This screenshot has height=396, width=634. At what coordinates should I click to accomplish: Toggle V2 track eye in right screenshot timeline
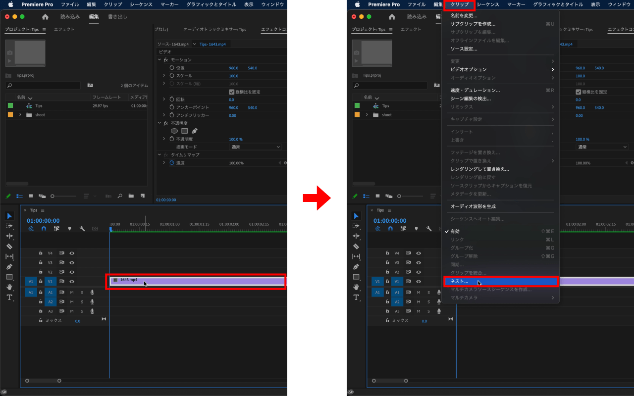click(x=419, y=272)
